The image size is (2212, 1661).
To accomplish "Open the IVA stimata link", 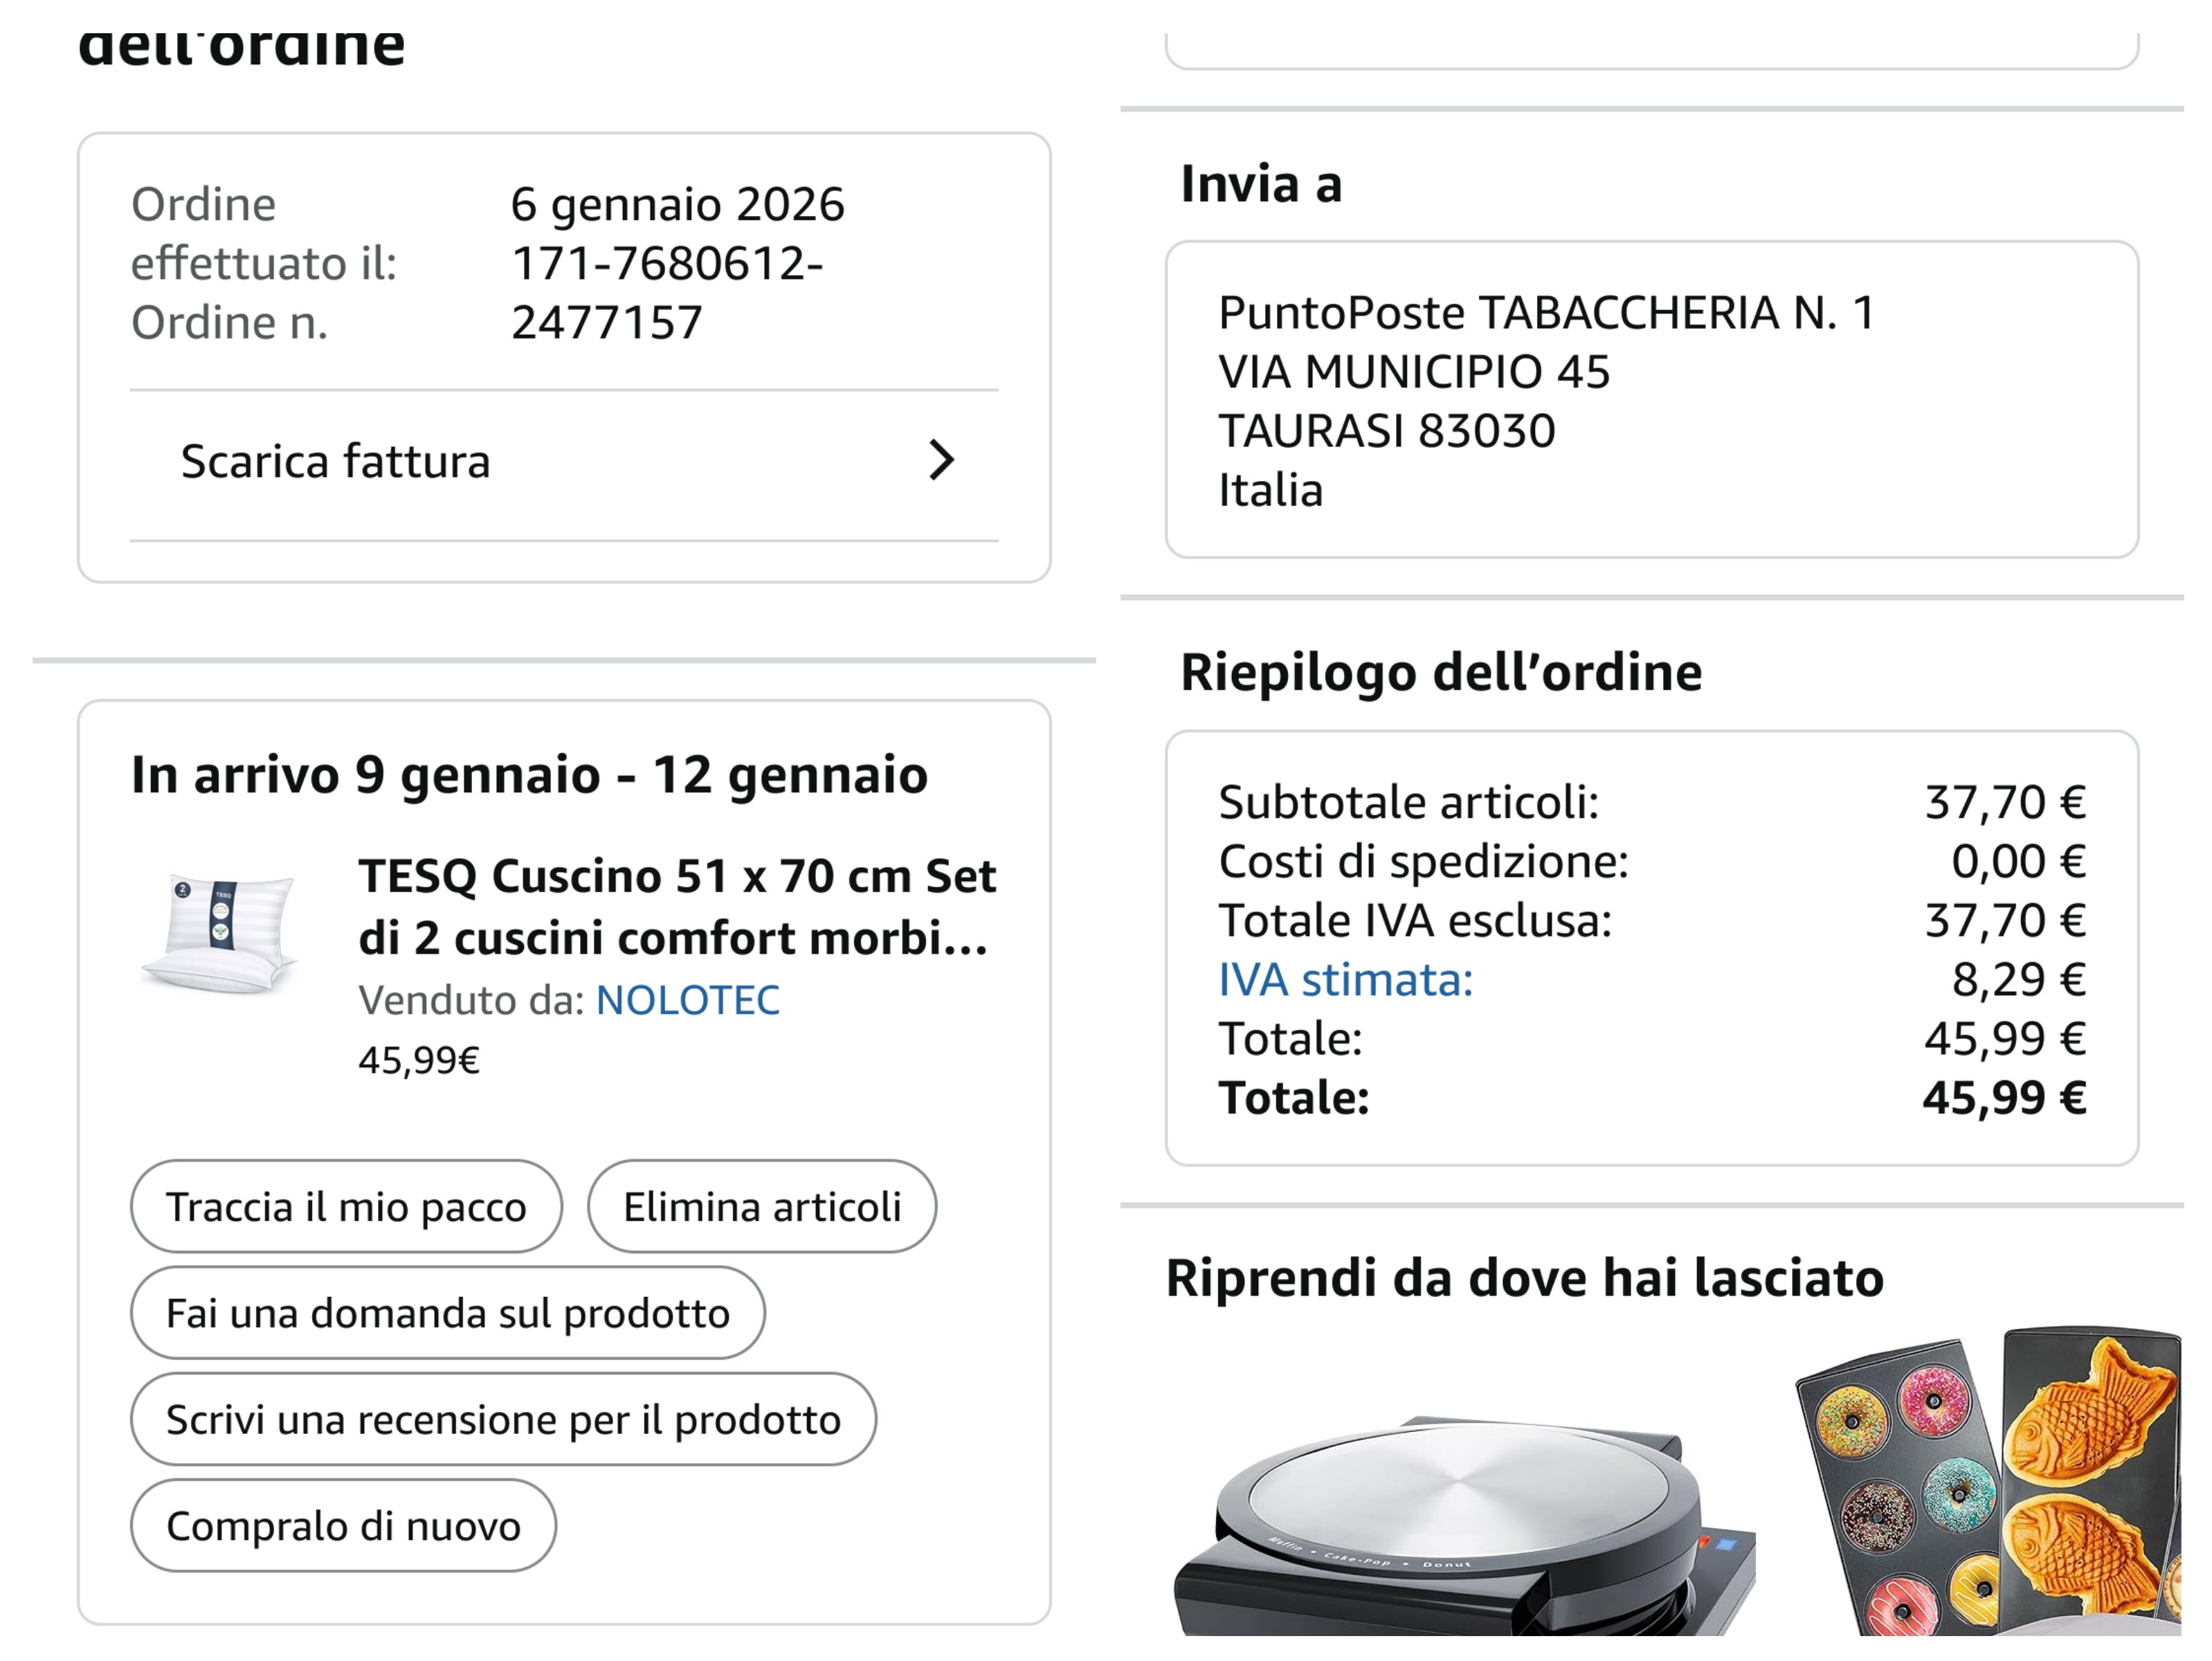I will [1345, 979].
